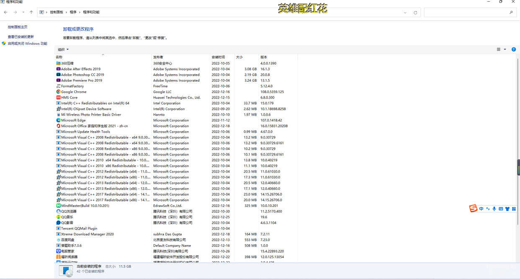
Task: Click the publisher cell subhra Das Gupta
Action: click(167, 234)
